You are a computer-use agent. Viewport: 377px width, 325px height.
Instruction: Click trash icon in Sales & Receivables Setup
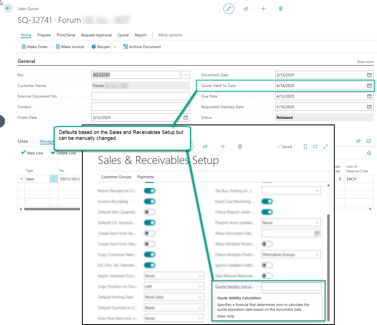click(x=240, y=147)
